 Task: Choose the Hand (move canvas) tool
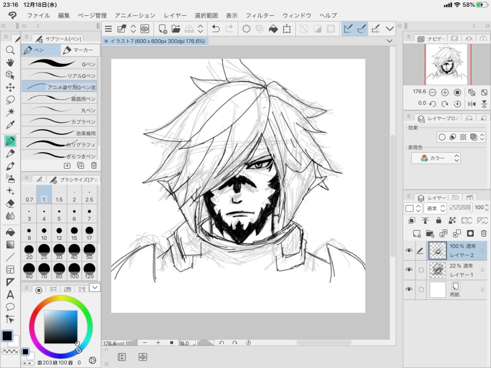point(10,62)
